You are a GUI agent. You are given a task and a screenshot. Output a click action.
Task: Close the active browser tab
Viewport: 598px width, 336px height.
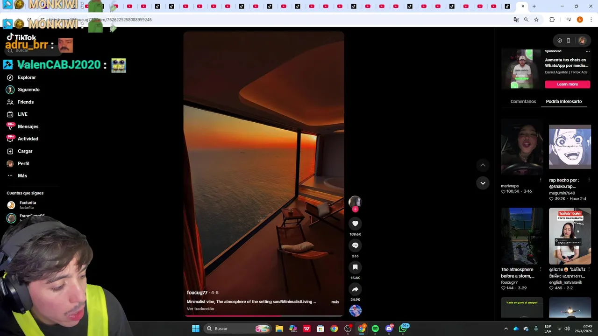pyautogui.click(x=523, y=7)
